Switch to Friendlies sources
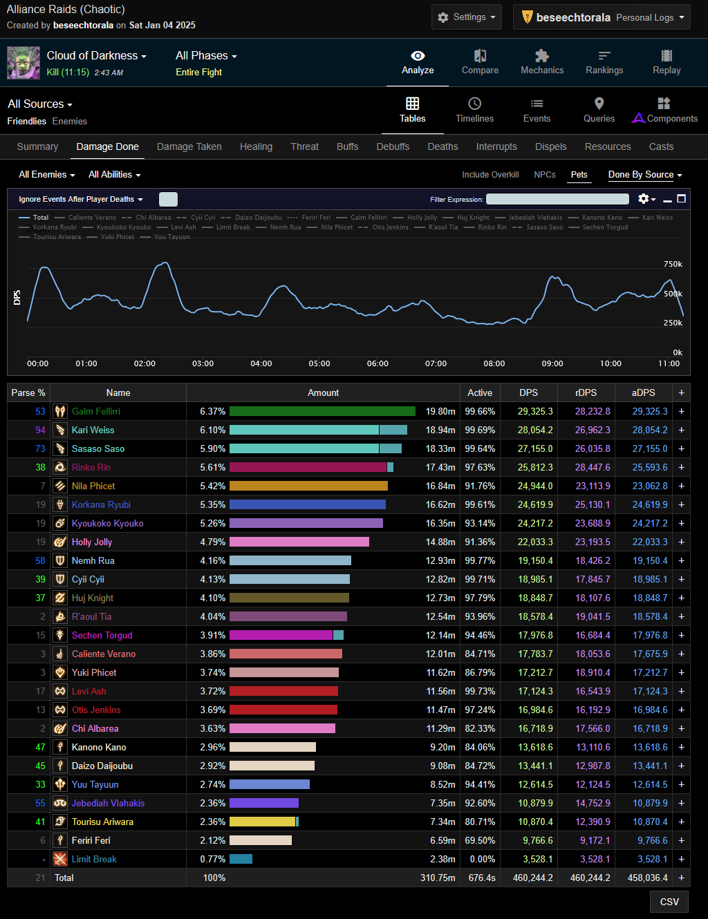This screenshot has height=919, width=708. click(27, 121)
